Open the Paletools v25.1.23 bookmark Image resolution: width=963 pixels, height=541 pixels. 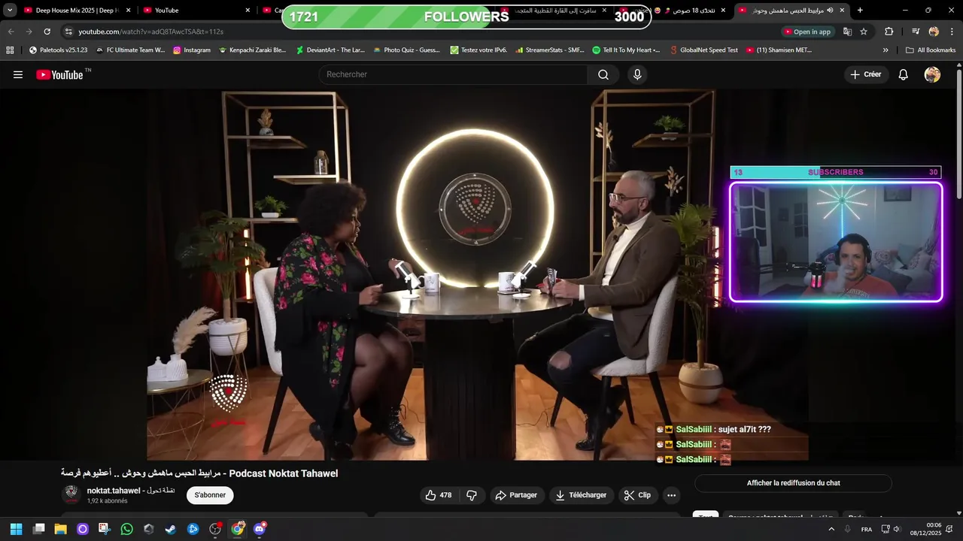tap(58, 50)
